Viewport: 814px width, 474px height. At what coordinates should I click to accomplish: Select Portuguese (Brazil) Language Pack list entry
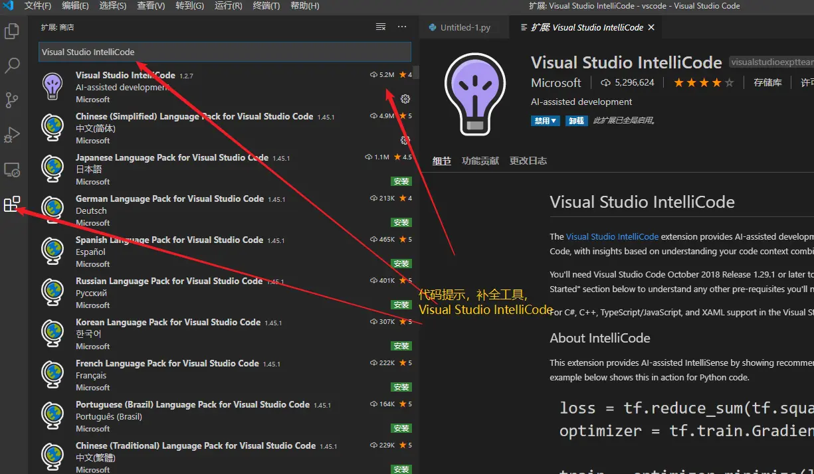coord(225,416)
